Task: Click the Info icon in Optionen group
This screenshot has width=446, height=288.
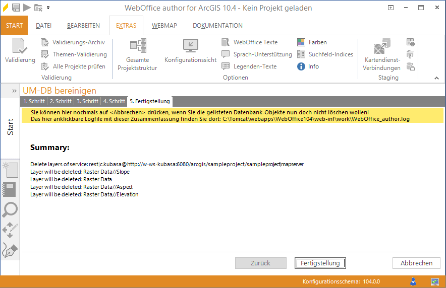Action: 301,66
